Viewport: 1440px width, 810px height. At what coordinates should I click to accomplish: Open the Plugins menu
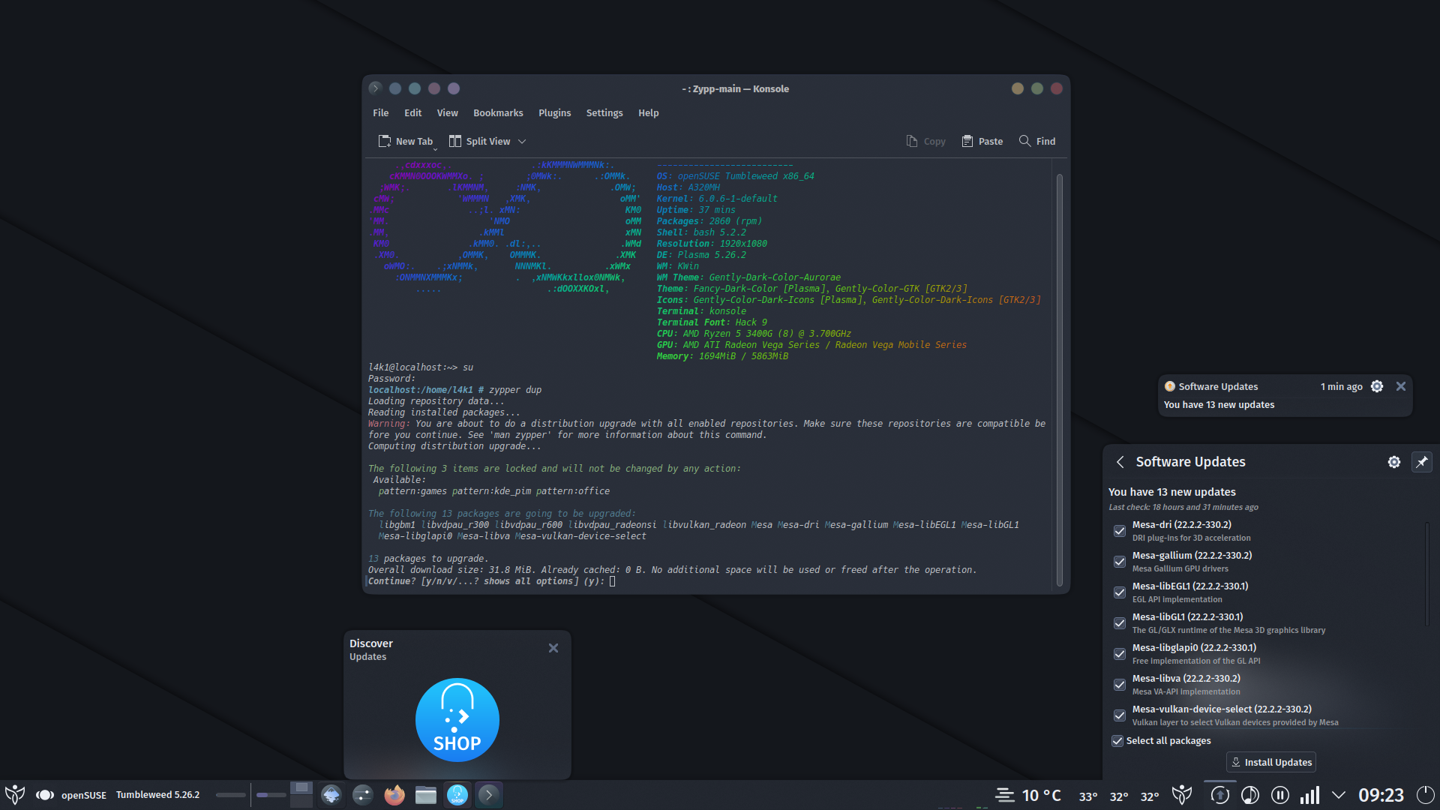[x=554, y=113]
